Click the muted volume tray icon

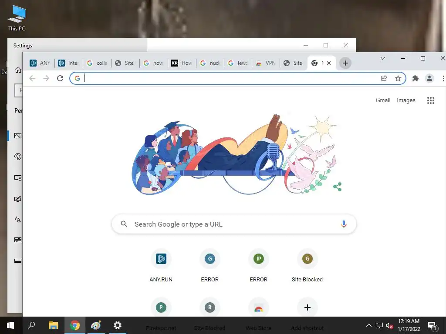tap(389, 325)
